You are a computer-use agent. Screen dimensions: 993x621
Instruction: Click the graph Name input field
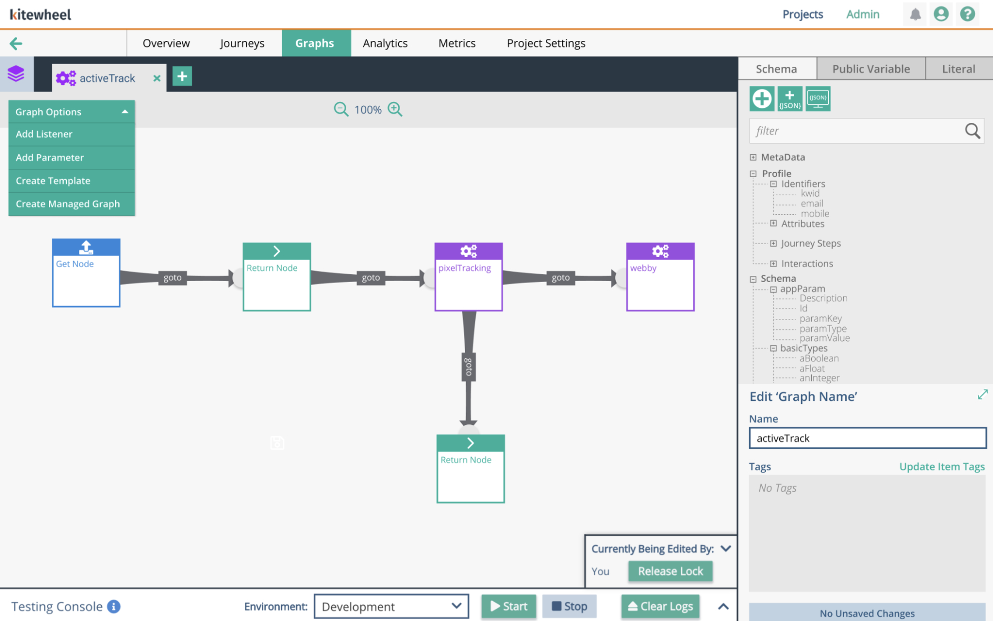click(x=867, y=438)
